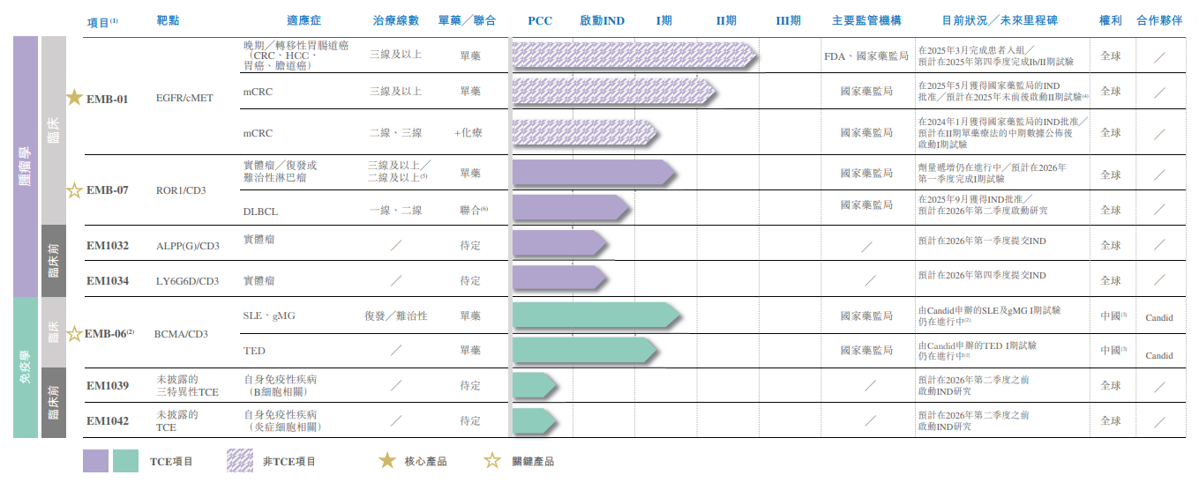Screen dimensions: 1199x490
Task: Click the hatched 非TCE項目 legend pattern box
Action: point(240,461)
